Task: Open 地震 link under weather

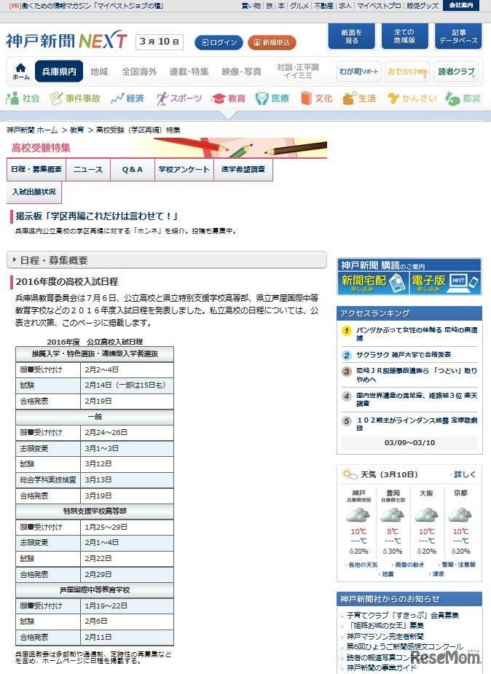Action: [387, 574]
